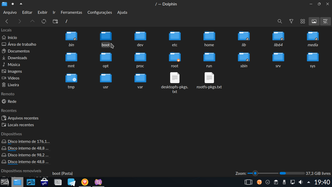Open the Ir menu
This screenshot has height=187, width=332.
click(x=54, y=12)
